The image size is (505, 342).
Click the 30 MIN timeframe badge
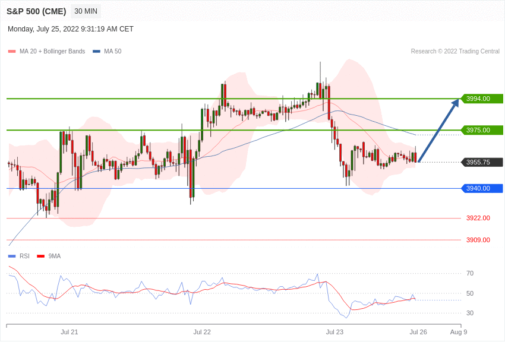86,11
